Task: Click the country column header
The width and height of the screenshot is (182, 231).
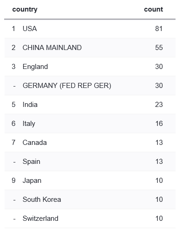Action: [25, 9]
